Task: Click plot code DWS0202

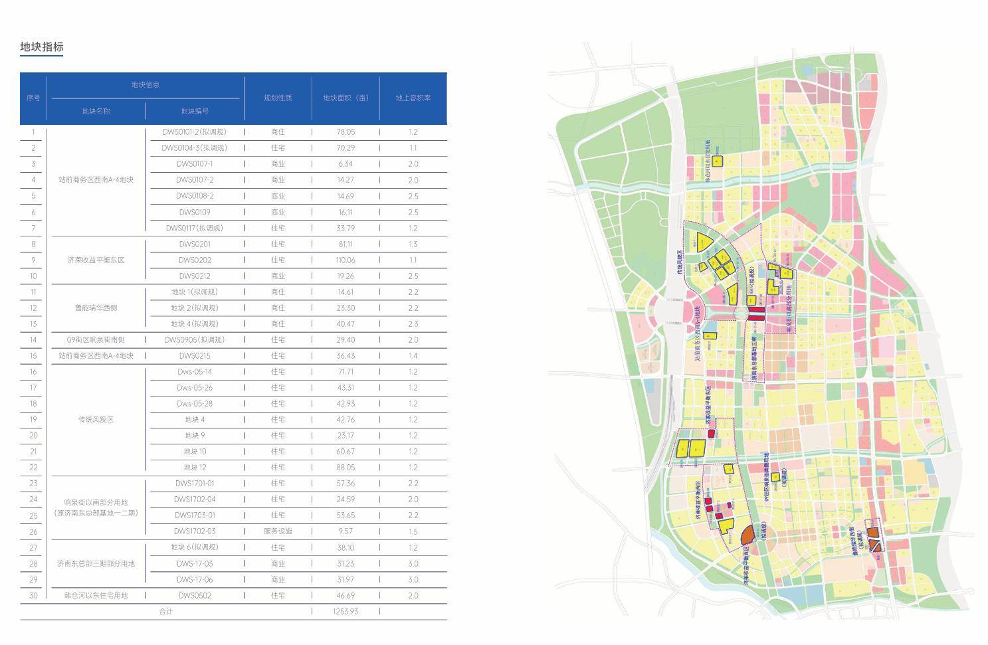Action: tap(195, 260)
